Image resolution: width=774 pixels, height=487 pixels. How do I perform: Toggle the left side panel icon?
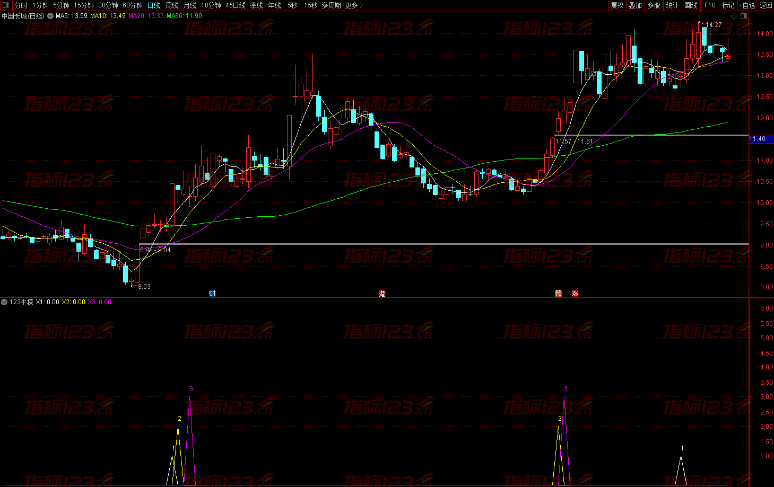pos(6,5)
